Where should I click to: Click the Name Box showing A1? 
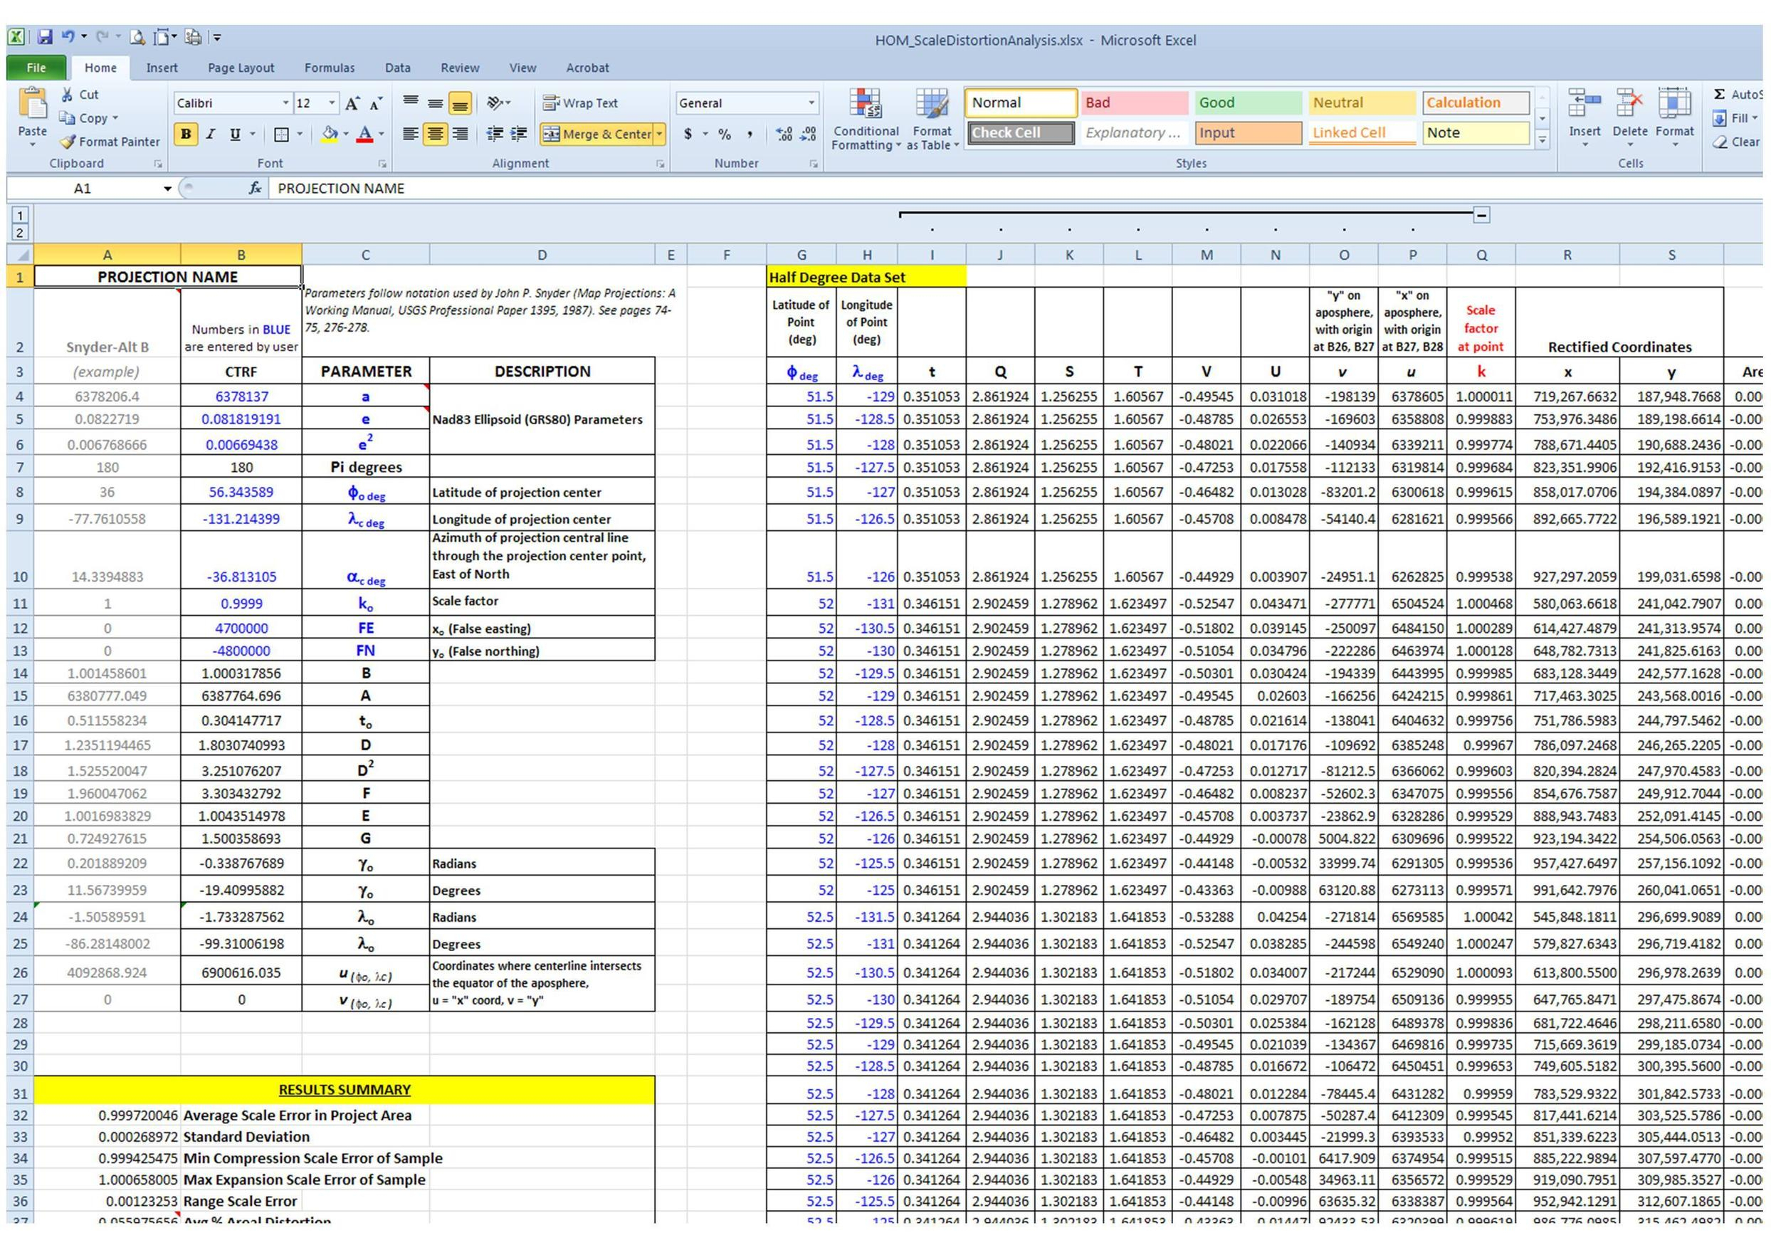pos(83,188)
